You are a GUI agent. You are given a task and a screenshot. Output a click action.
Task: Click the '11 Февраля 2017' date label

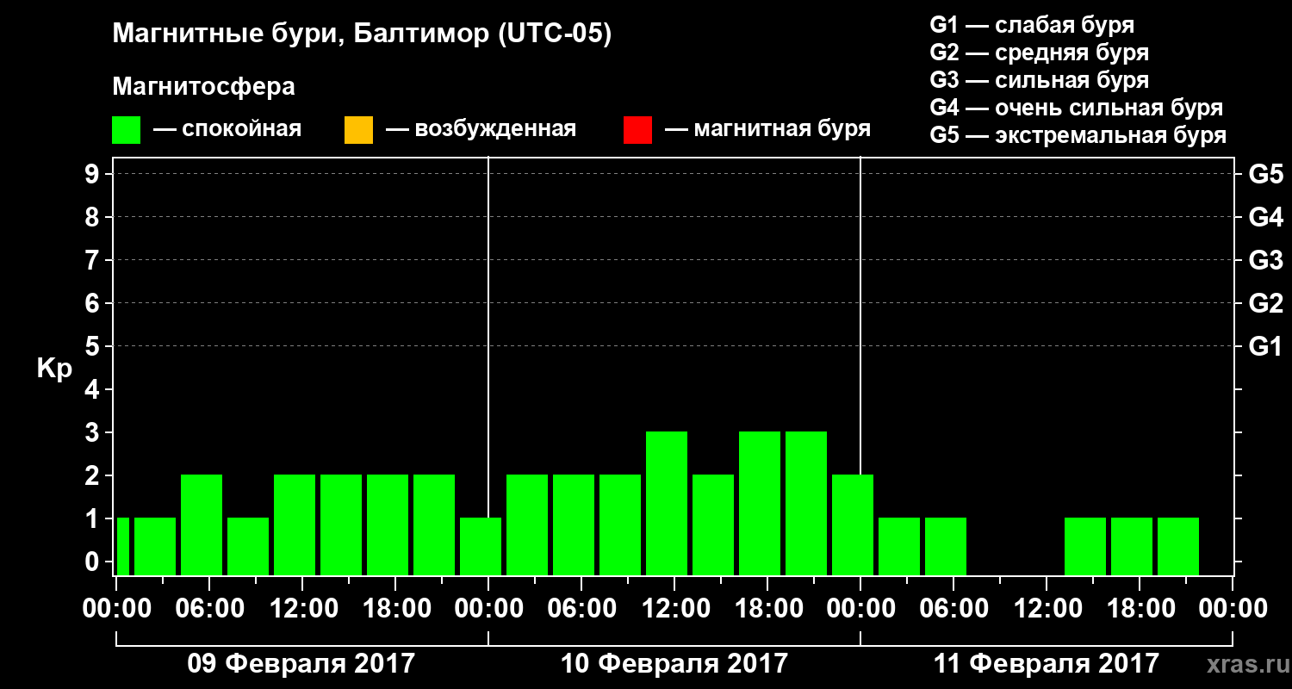(x=1047, y=664)
